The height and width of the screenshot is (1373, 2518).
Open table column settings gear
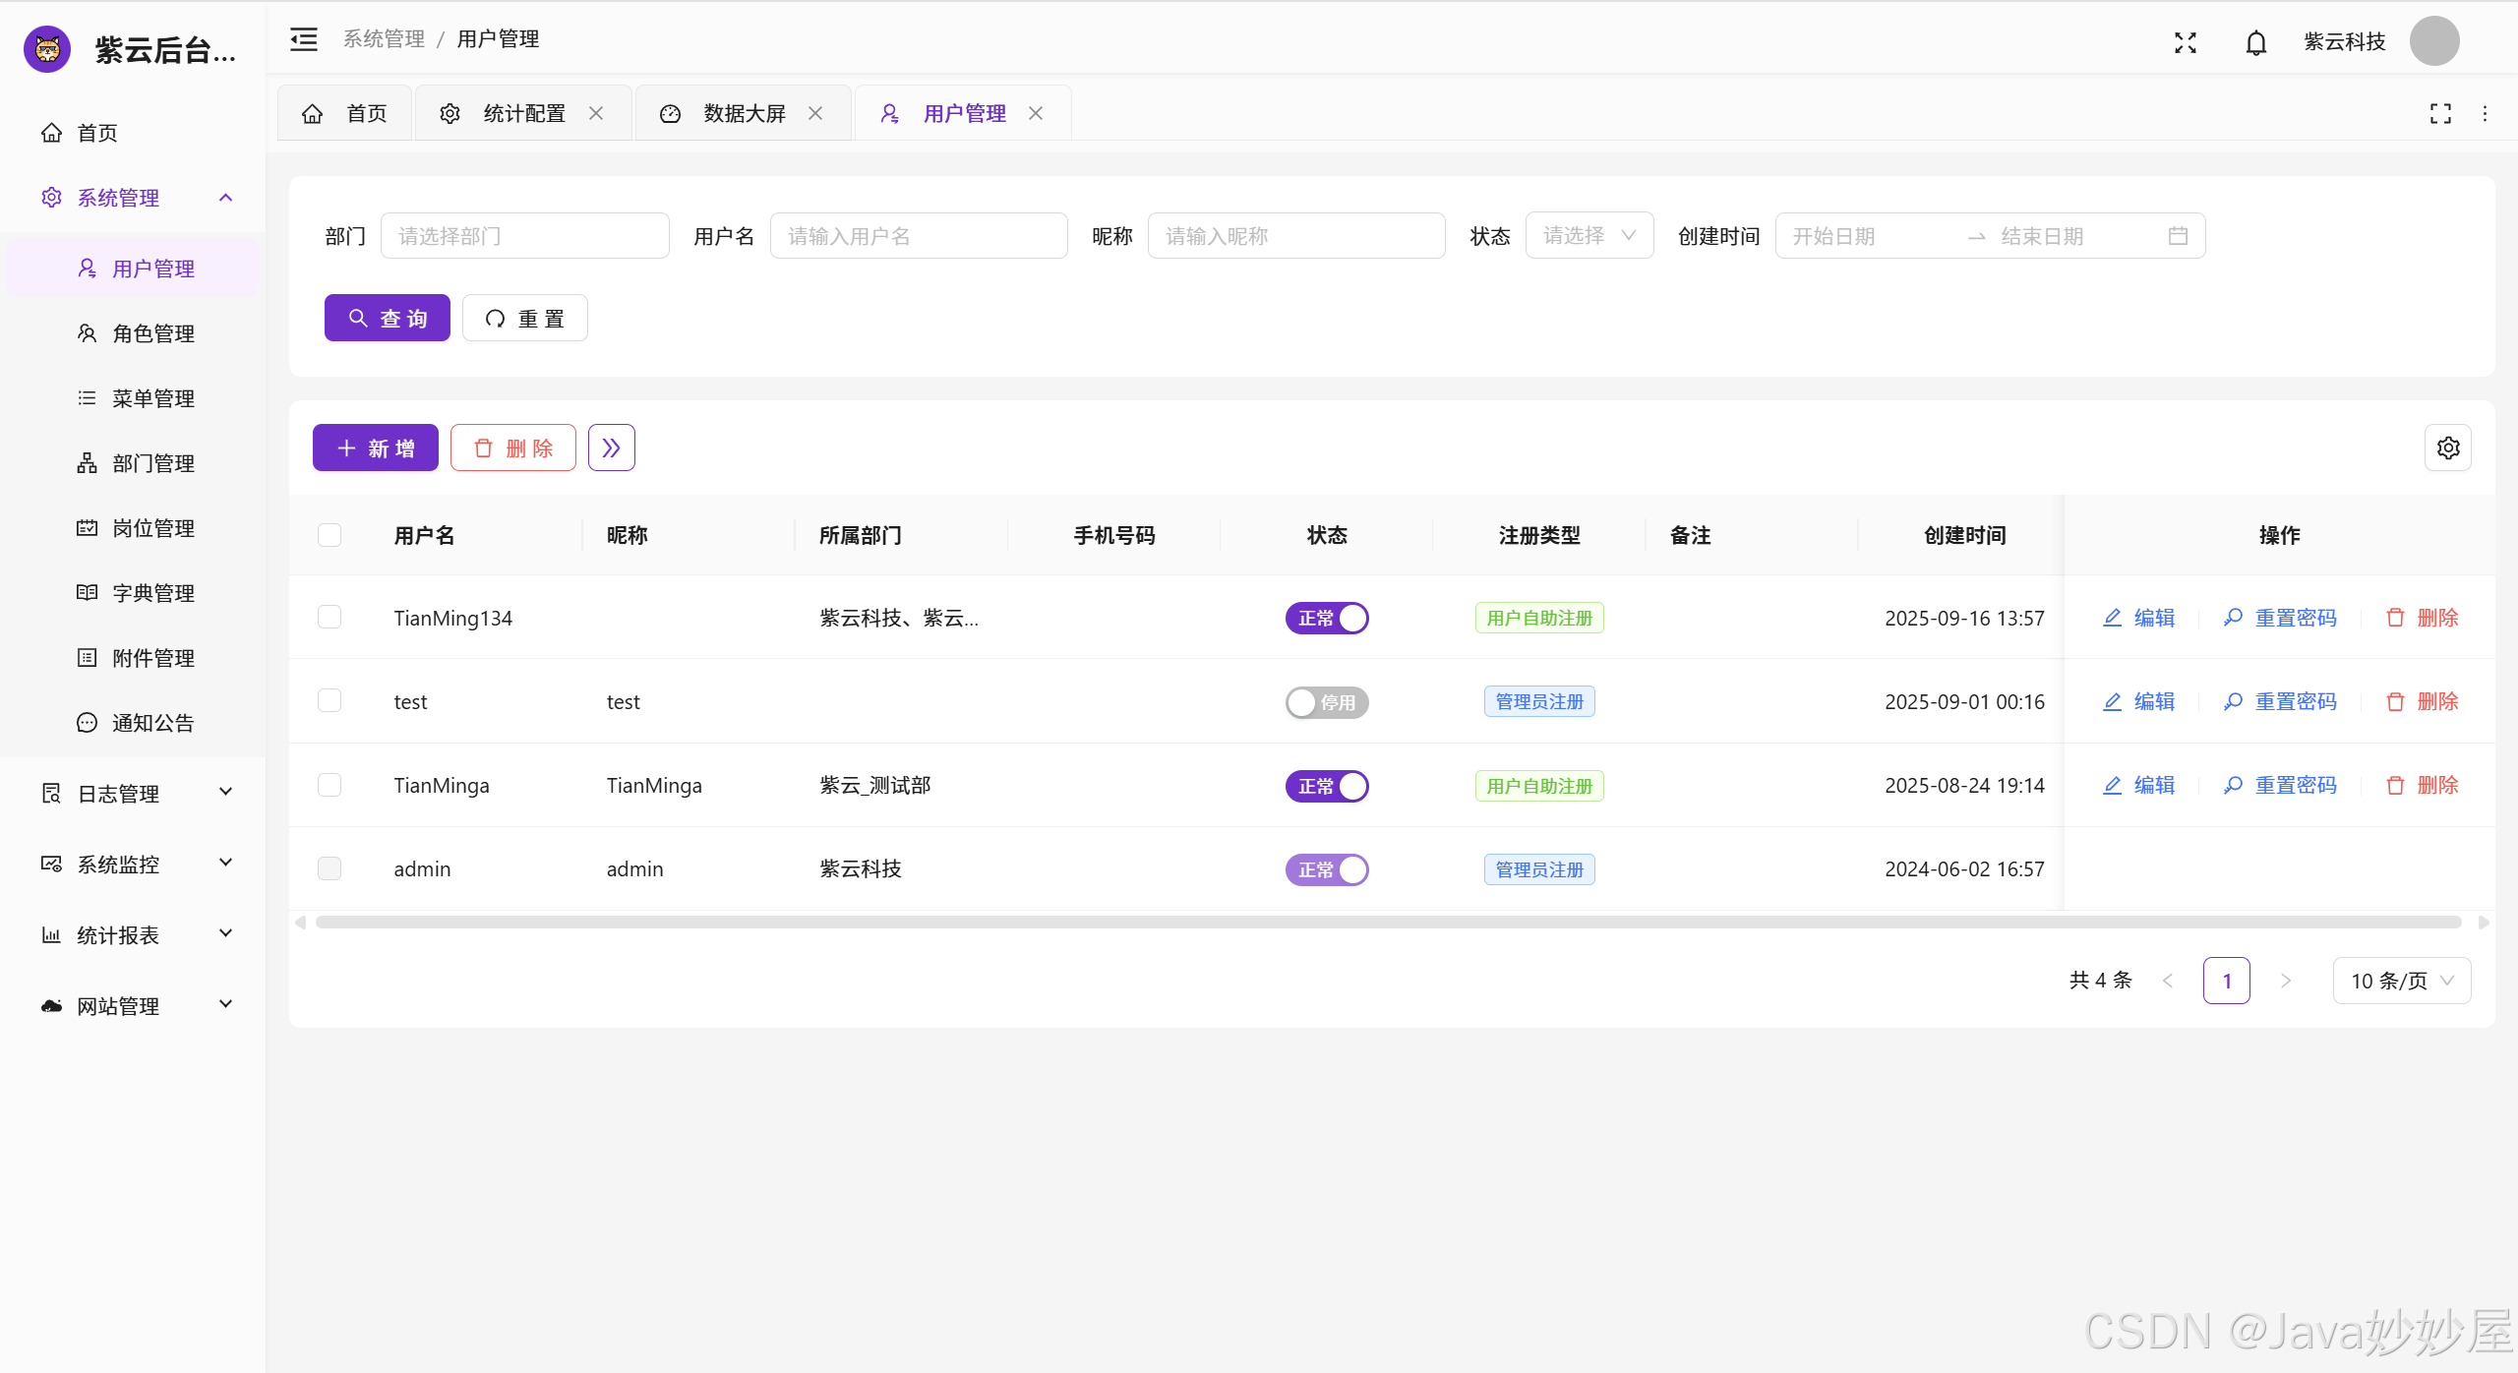tap(2448, 448)
